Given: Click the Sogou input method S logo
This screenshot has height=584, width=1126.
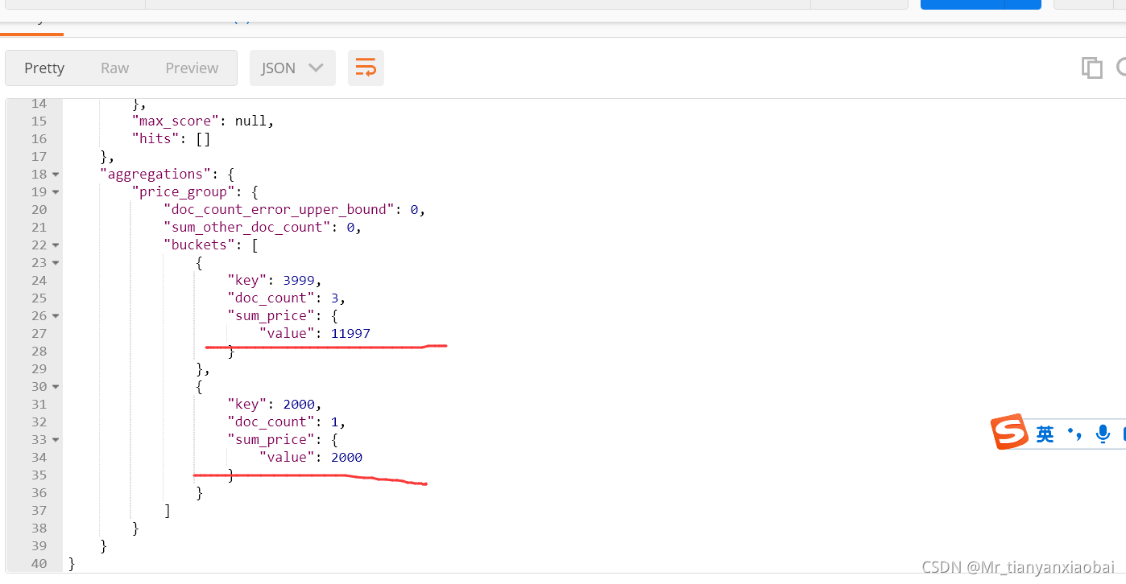Looking at the screenshot, I should point(1009,432).
